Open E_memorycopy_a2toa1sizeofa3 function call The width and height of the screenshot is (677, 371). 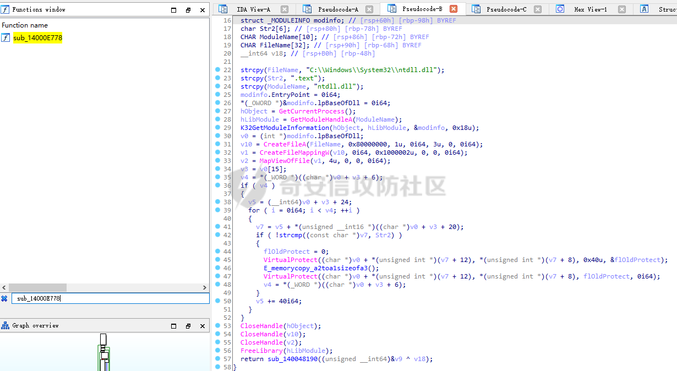(x=311, y=268)
